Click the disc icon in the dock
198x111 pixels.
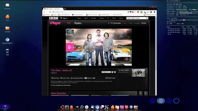pos(87,107)
